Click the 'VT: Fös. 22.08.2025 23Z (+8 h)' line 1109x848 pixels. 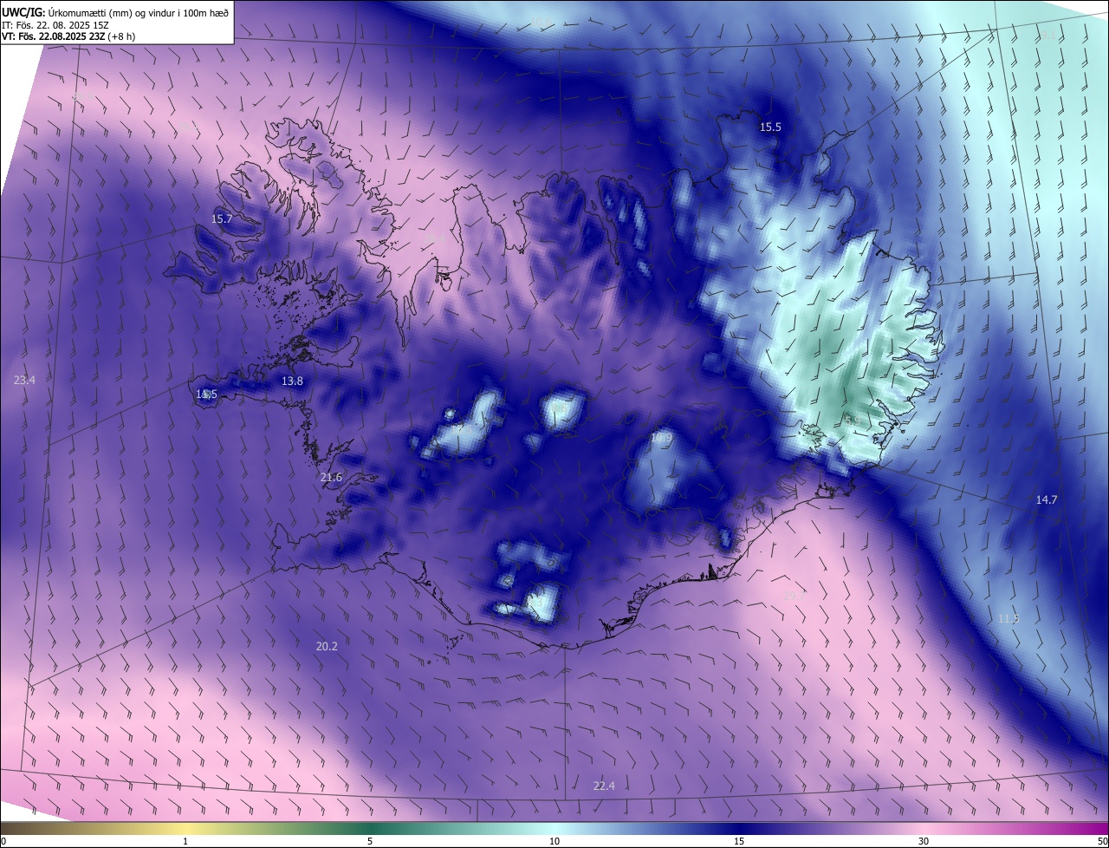tap(68, 37)
